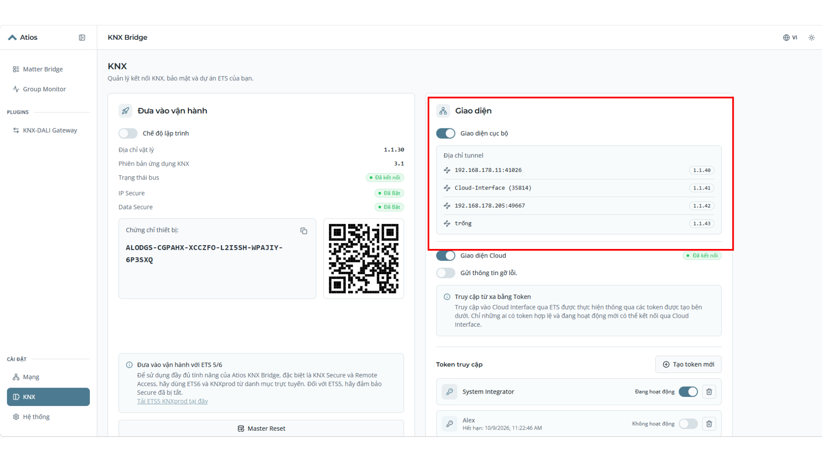Enable Gửi thông tin gỡ lỗi
822x462 pixels.
tap(446, 273)
